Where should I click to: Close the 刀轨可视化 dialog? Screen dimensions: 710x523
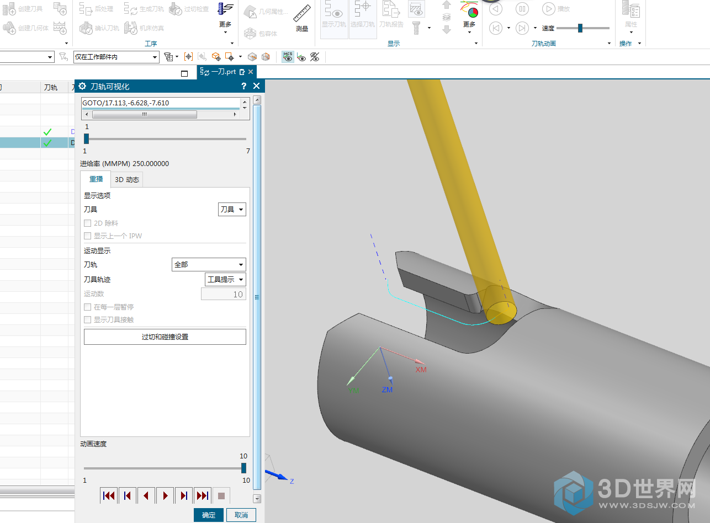click(256, 86)
